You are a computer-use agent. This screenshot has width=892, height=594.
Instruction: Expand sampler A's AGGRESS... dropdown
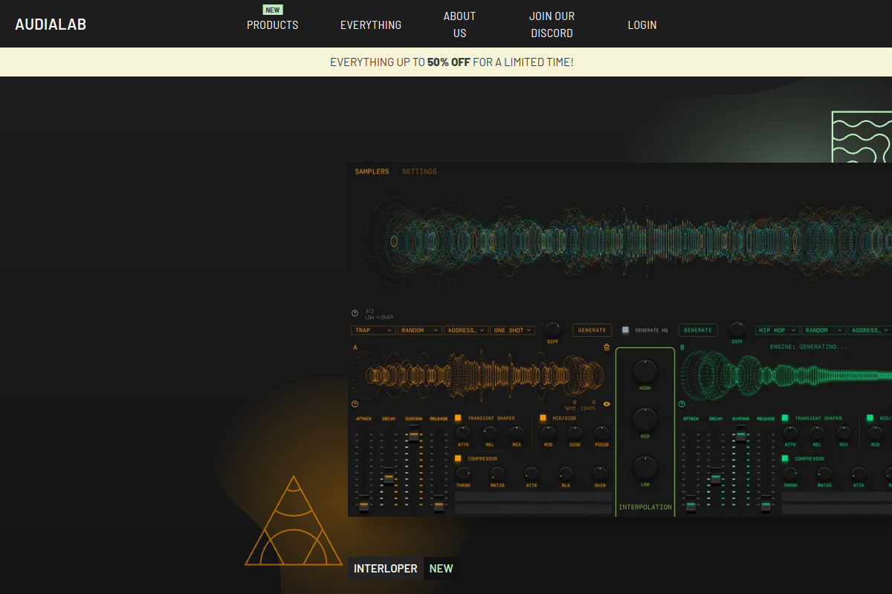(466, 330)
